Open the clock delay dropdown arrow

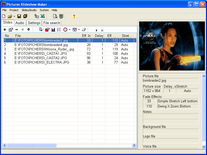point(70,30)
